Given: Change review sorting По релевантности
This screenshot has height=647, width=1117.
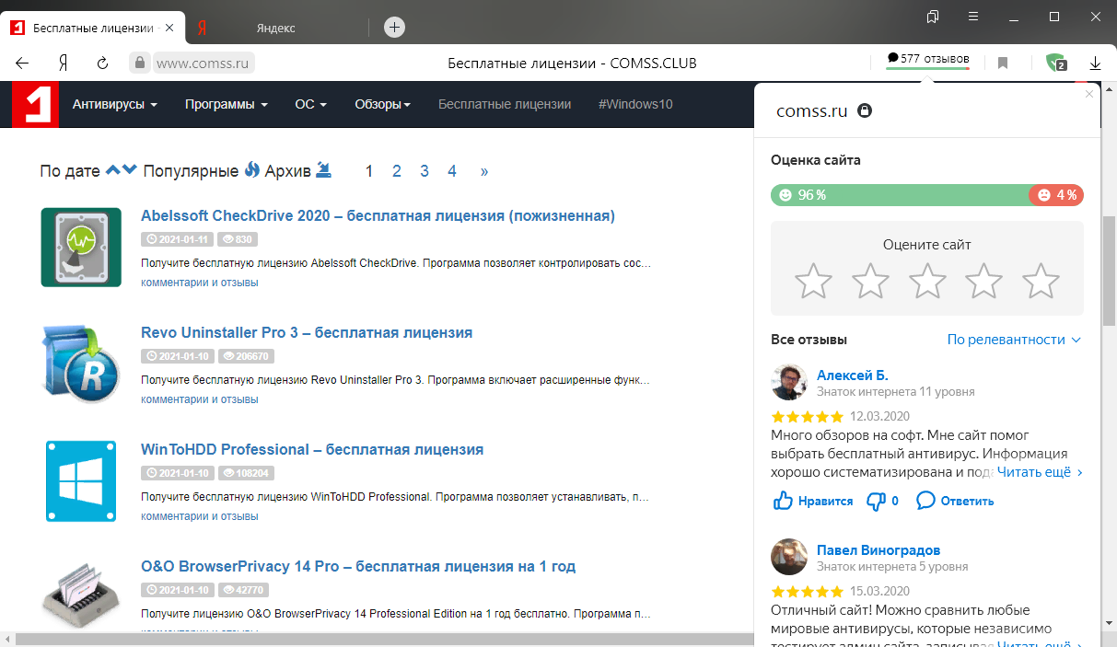Looking at the screenshot, I should [x=1013, y=340].
